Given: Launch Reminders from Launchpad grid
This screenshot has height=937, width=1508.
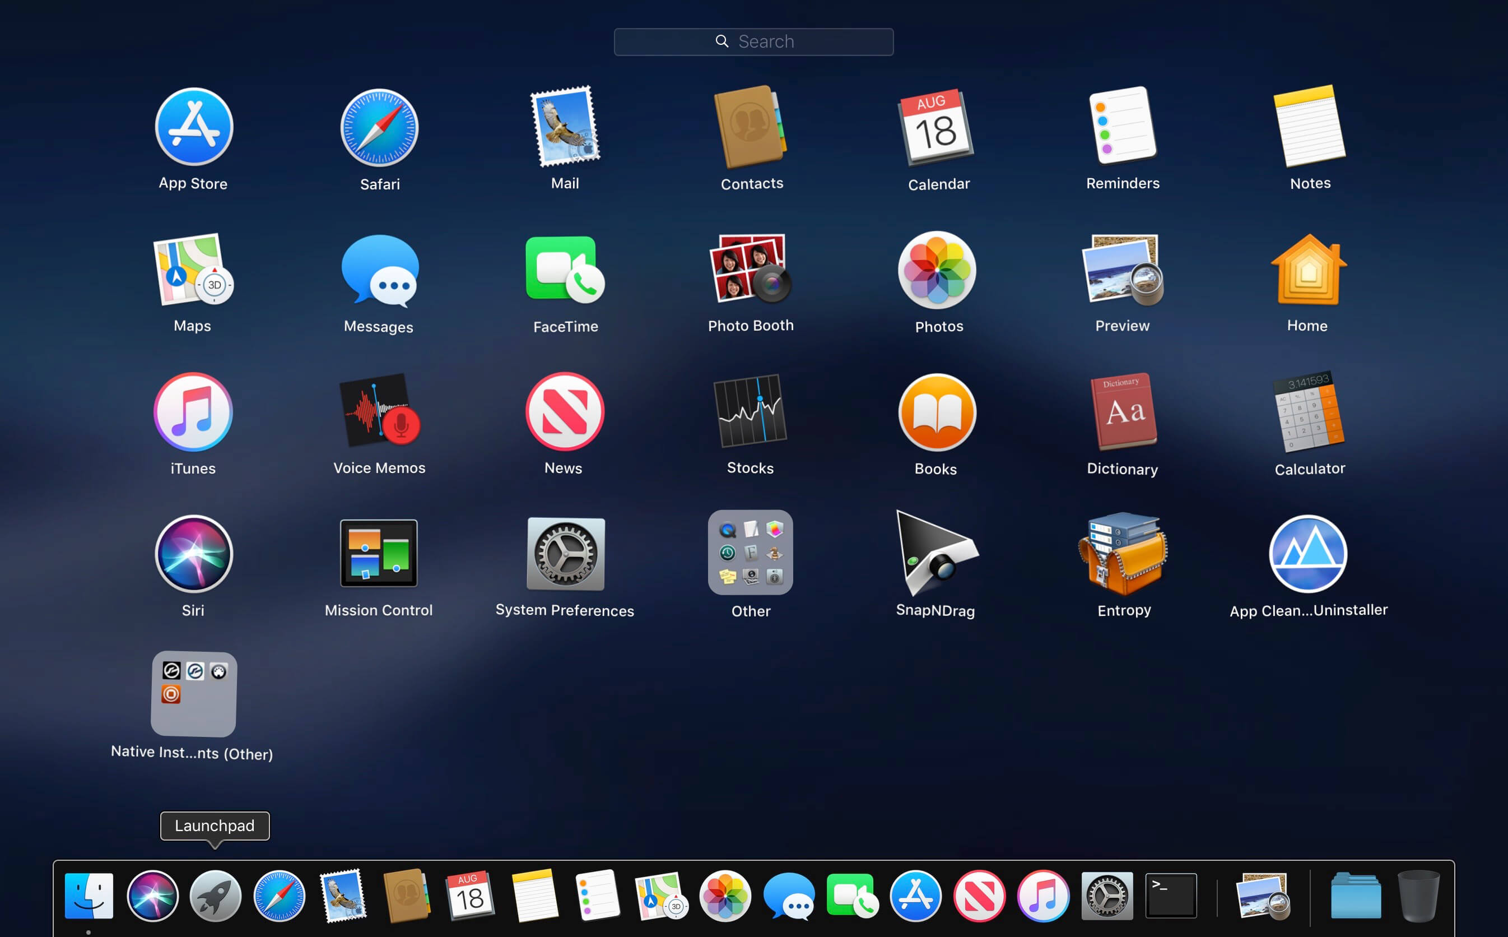Looking at the screenshot, I should (x=1122, y=125).
